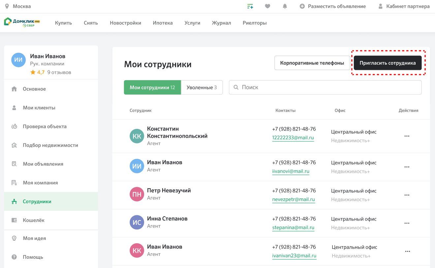Click the 9 отзывов reviews text

pyautogui.click(x=59, y=72)
